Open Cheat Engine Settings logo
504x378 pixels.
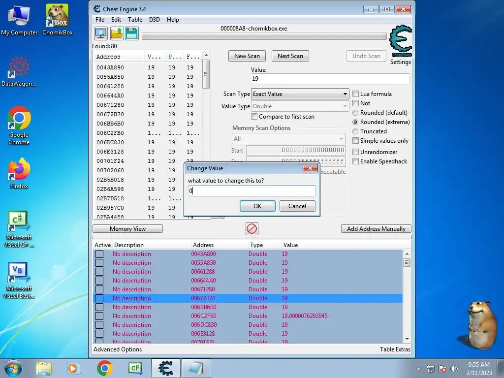click(x=401, y=41)
